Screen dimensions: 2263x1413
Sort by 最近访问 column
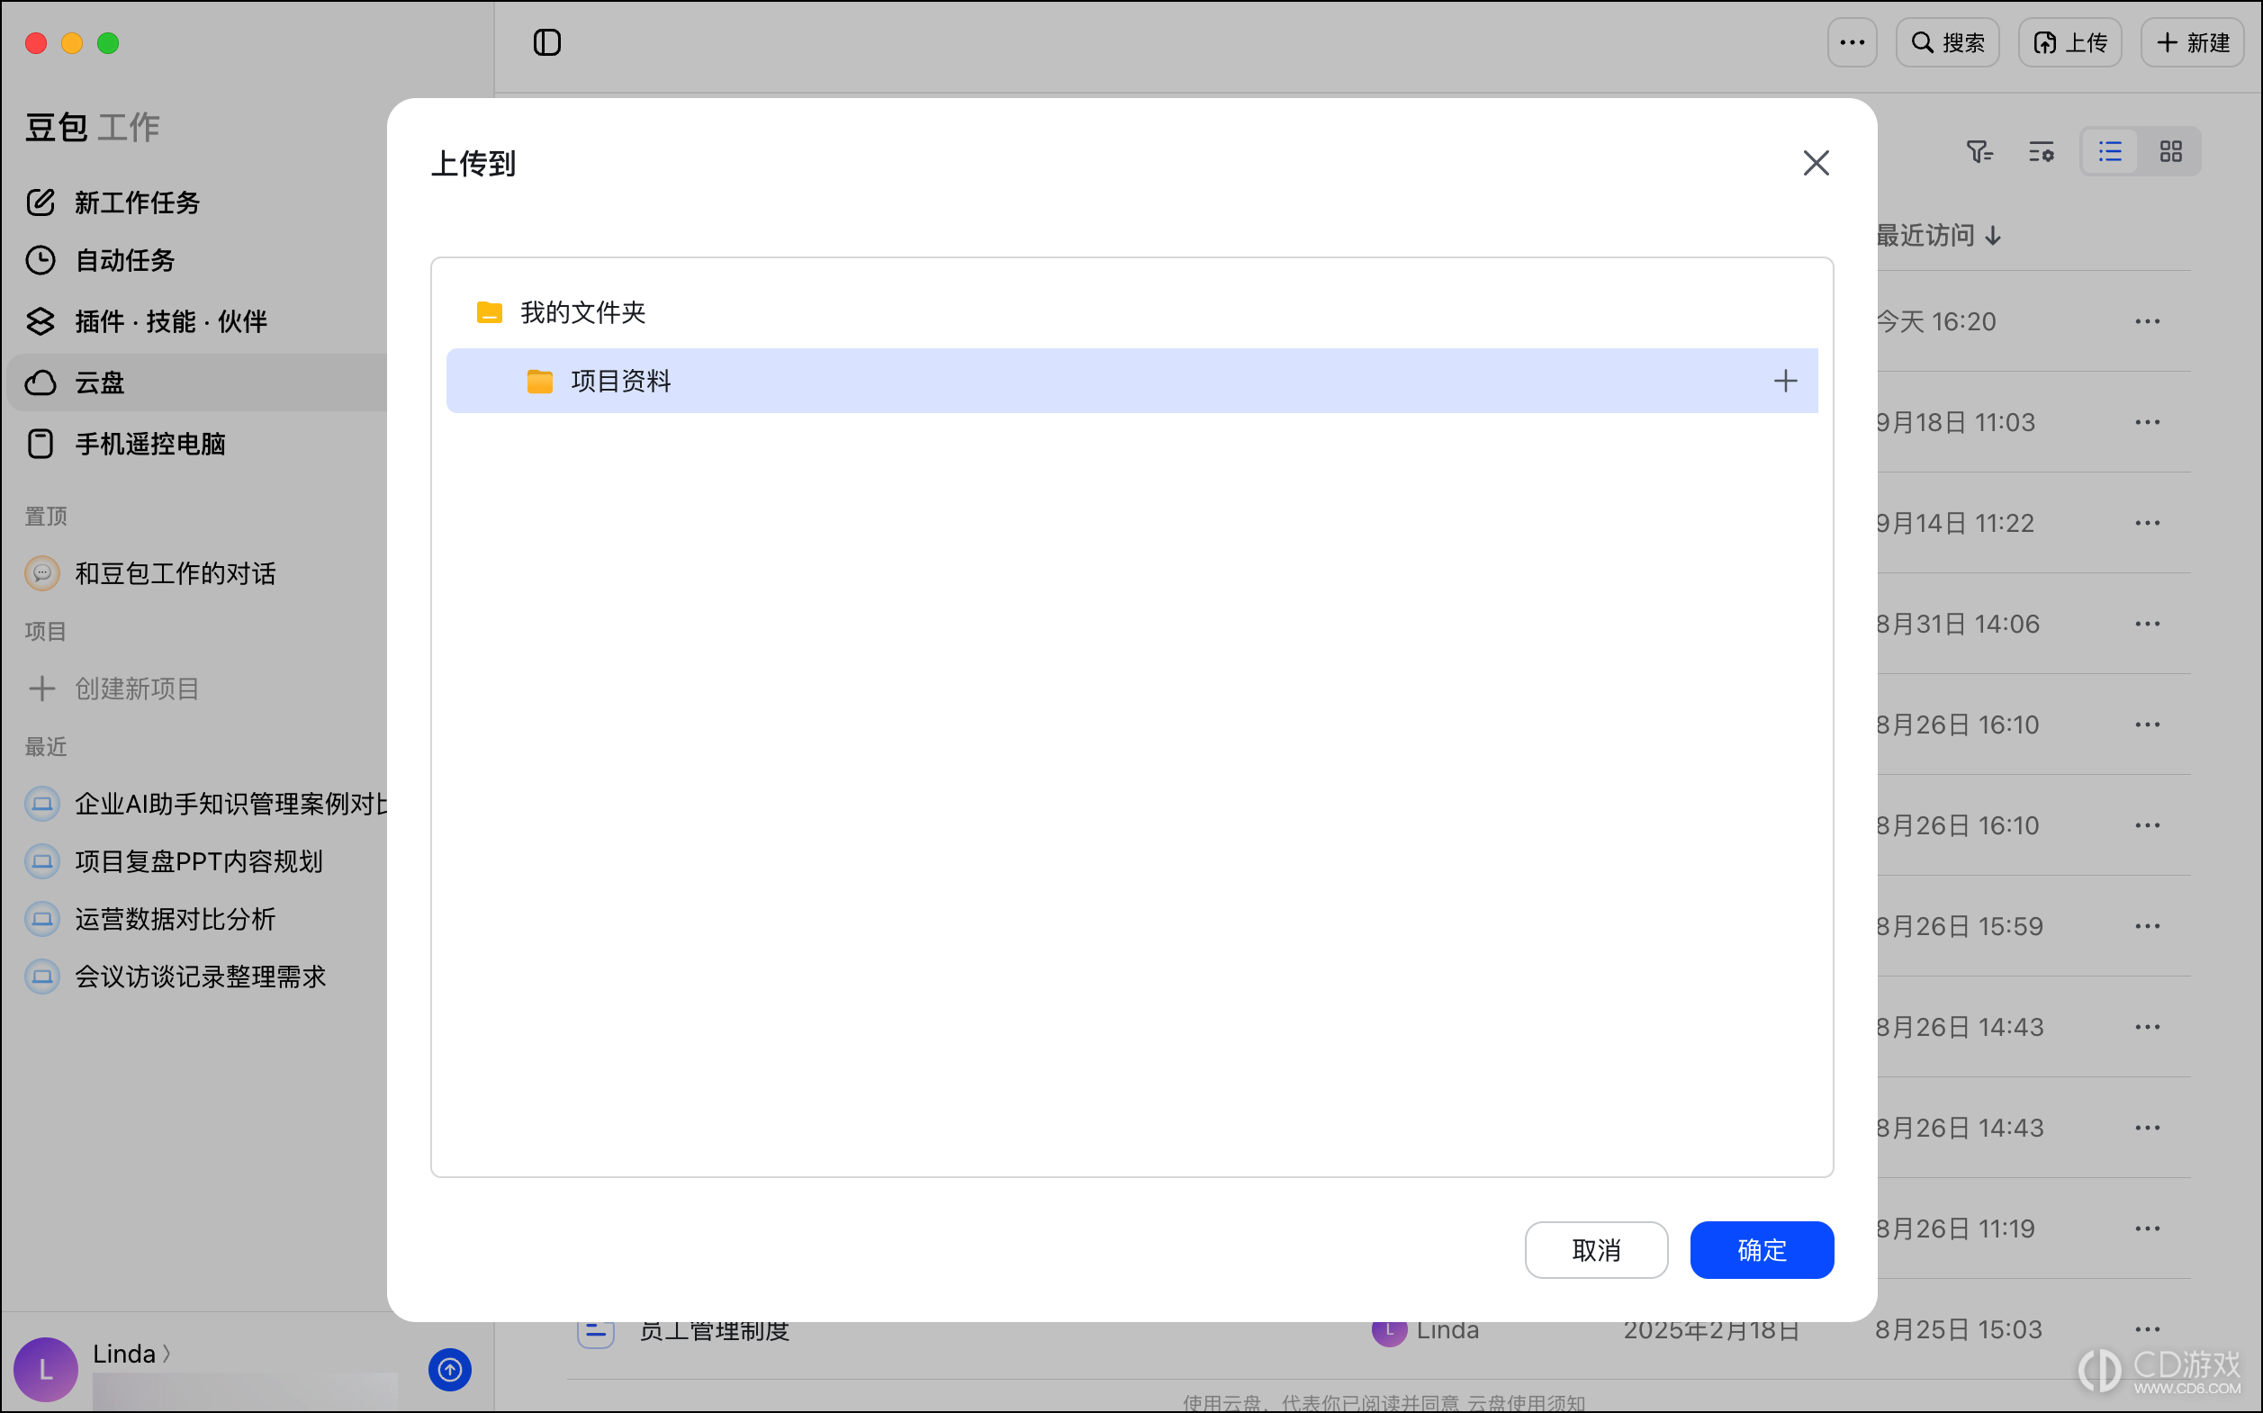click(1939, 236)
